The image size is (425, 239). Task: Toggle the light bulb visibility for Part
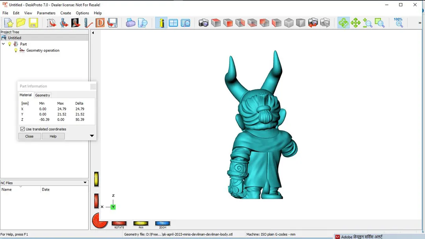[x=9, y=44]
